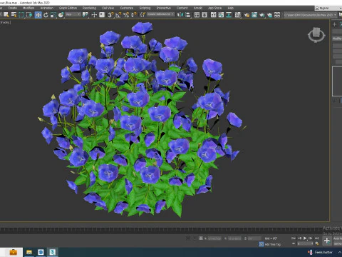This screenshot has height=257, width=342.
Task: Open Schematic View
Action: (229, 15)
